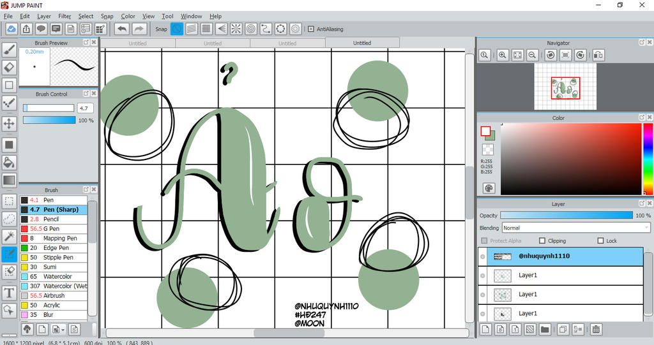Image resolution: width=654 pixels, height=345 pixels.
Task: Select the Text tool
Action: click(x=9, y=293)
